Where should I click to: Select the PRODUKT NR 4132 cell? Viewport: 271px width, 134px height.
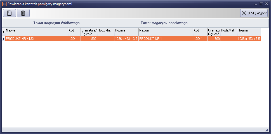[x=36, y=39]
